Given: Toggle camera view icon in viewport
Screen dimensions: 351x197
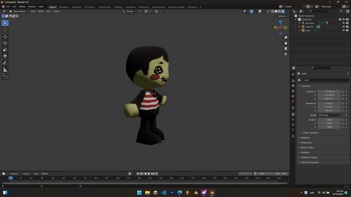Looking at the screenshot, I should 286,48.
